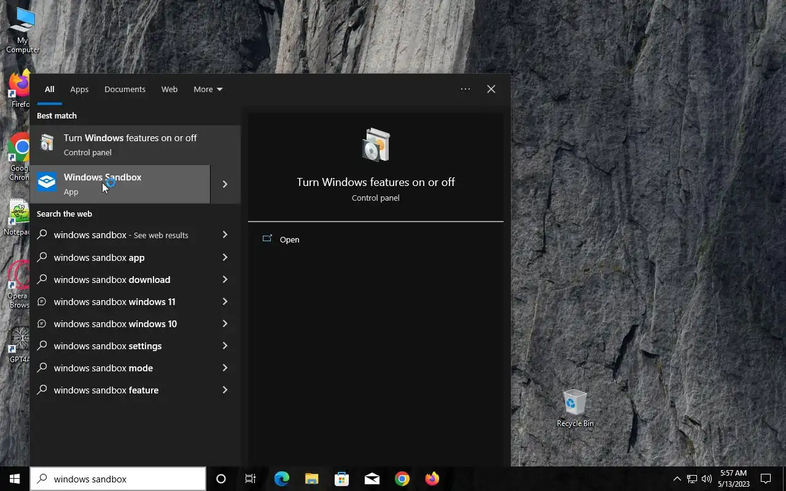The image size is (786, 491).
Task: Open the More dropdown filter
Action: (x=208, y=89)
